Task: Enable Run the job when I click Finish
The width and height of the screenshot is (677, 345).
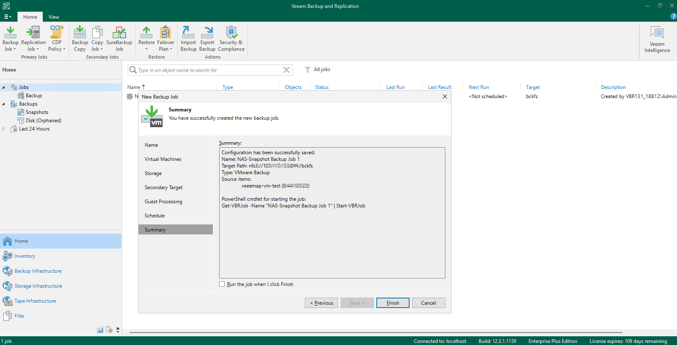Action: [222, 284]
